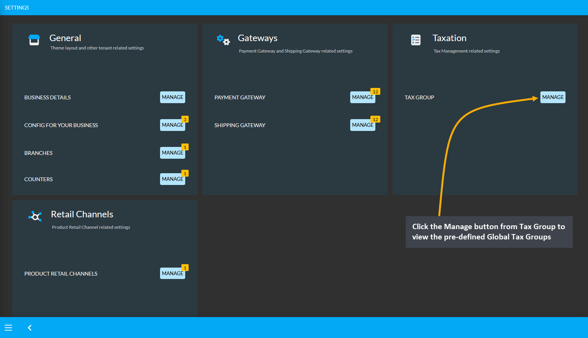
Task: Click the back chevron arrow icon
Action: click(30, 328)
